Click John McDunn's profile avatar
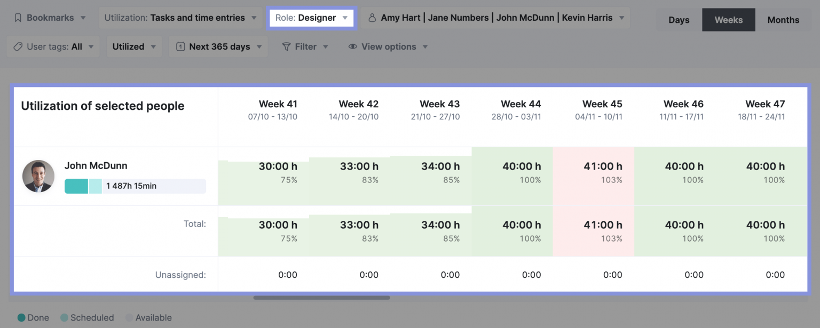820x328 pixels. click(x=38, y=176)
